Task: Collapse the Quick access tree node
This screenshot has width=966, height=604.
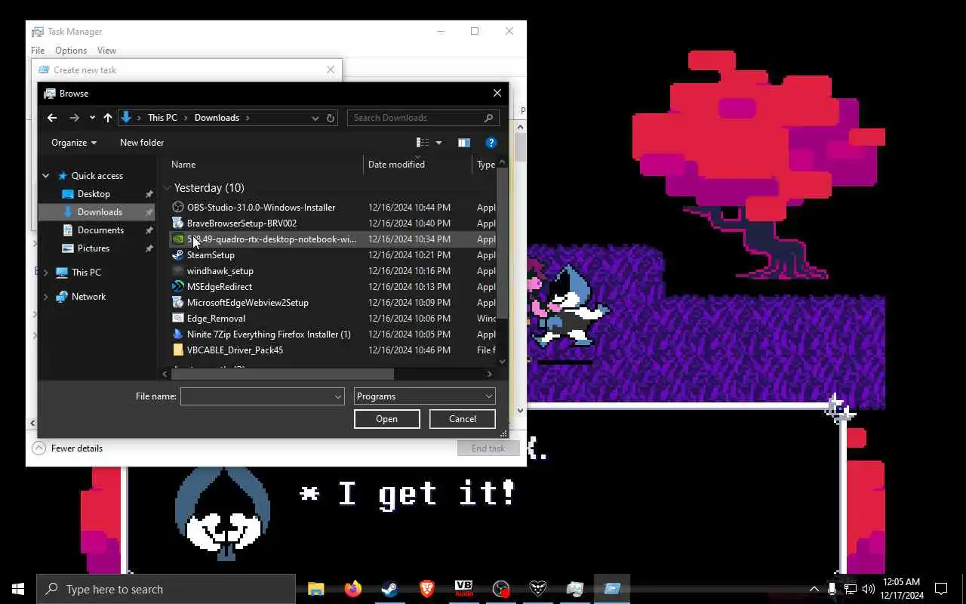Action: [x=46, y=176]
